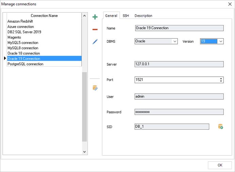This screenshot has width=235, height=172.
Task: Click the Port field showing 1521
Action: 179,80
